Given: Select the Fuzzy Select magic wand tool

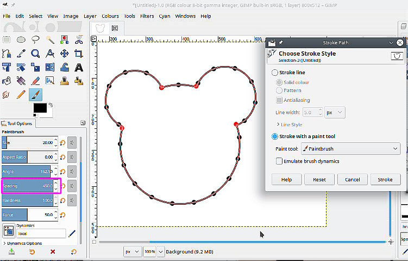Looking at the screenshot, I should [50, 40].
